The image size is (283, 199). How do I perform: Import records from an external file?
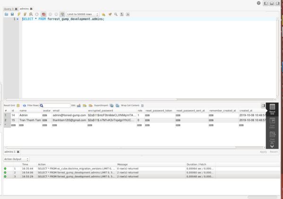point(118,106)
